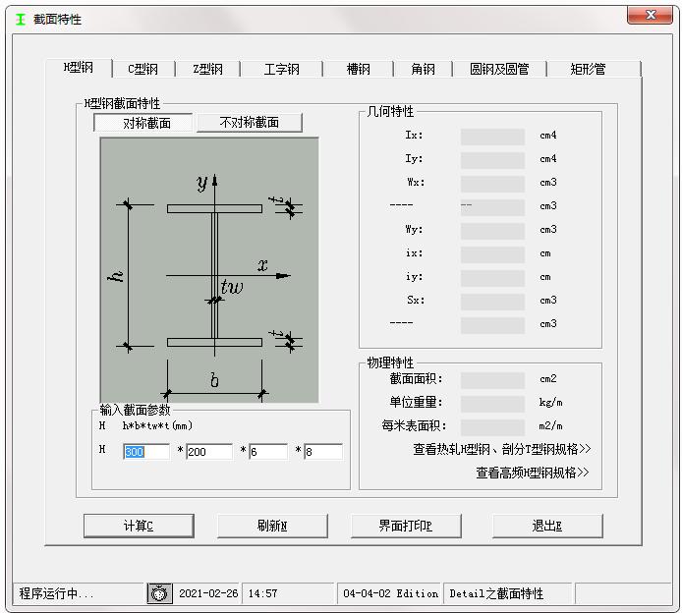Close the 截面特性 window
The height and width of the screenshot is (613, 682).
649,16
